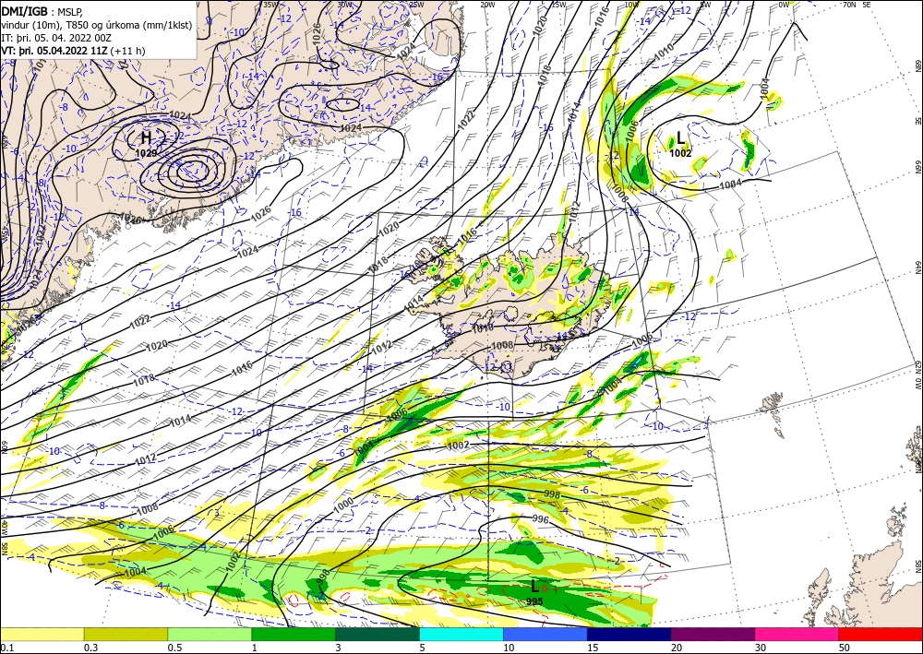Click the pink 30–50 mm legend swatch

[x=797, y=634]
